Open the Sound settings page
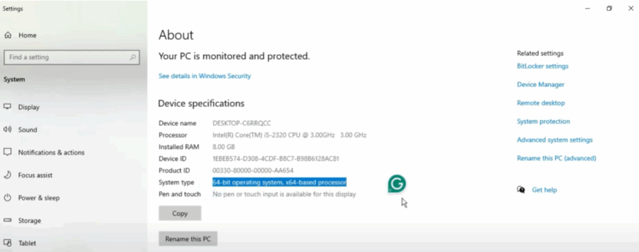Viewport: 639px width, 252px height. pyautogui.click(x=27, y=130)
